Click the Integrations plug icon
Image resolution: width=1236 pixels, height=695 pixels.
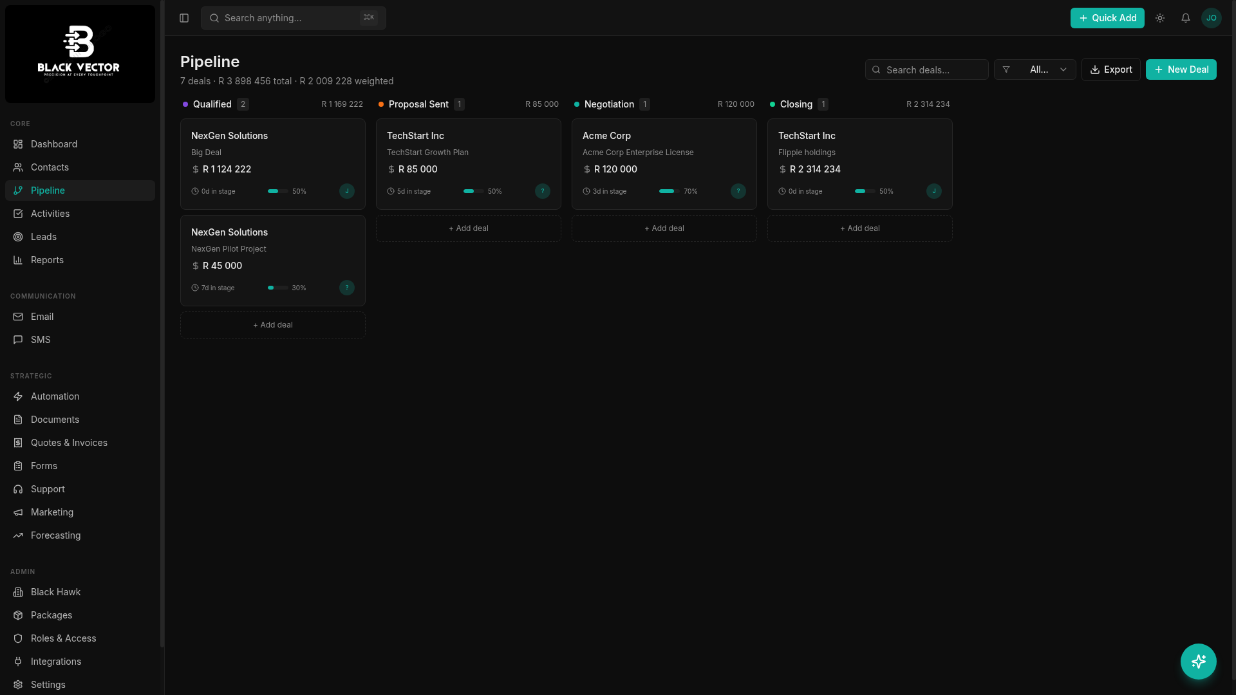18,662
